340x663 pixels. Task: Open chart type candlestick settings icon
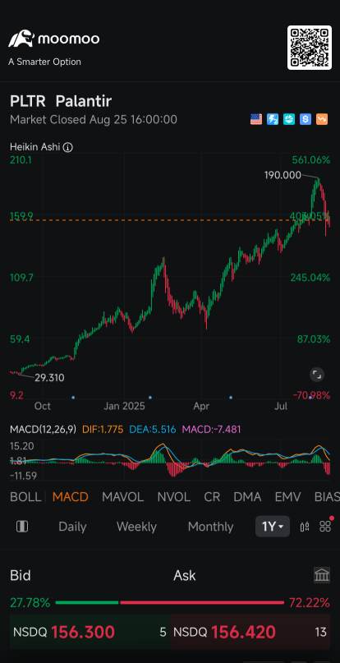[x=305, y=527]
